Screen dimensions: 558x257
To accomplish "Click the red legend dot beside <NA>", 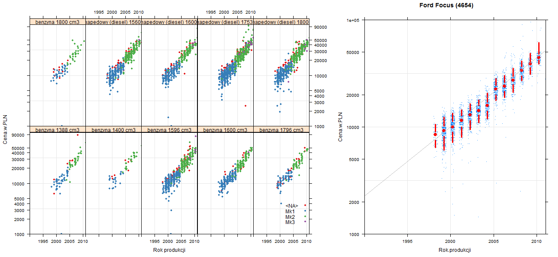I will tap(305, 206).
